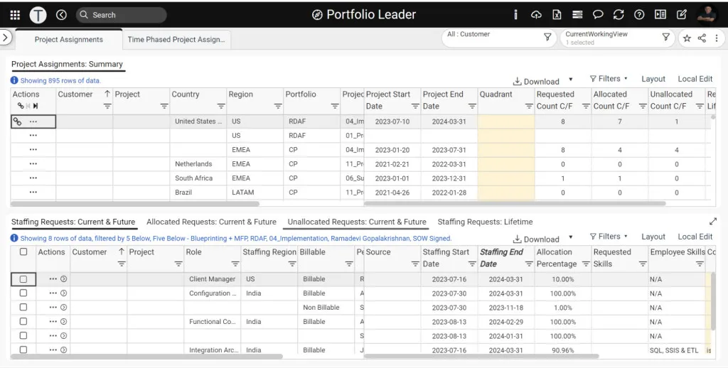Open the stacked rows view icon
The height and width of the screenshot is (368, 728).
(x=577, y=15)
